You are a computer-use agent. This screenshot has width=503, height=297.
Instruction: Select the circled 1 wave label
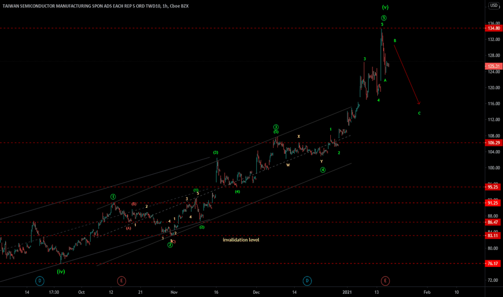point(113,197)
